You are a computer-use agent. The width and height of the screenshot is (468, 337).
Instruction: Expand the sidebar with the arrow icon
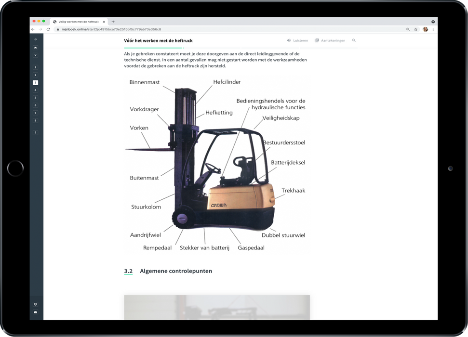(35, 39)
